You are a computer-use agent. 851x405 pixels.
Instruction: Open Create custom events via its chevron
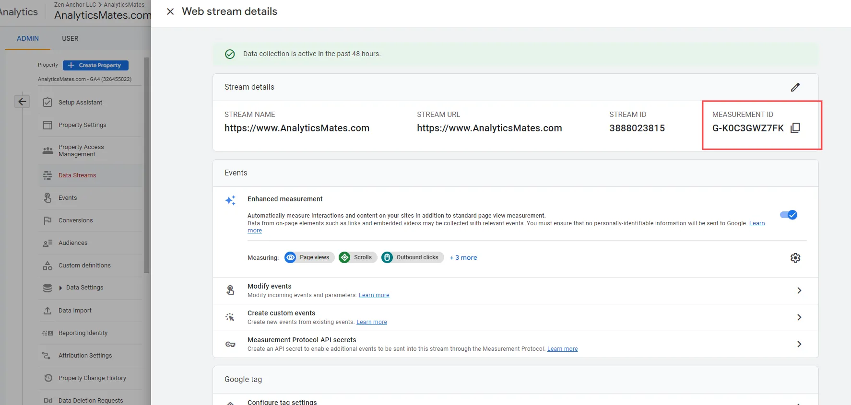pos(799,317)
